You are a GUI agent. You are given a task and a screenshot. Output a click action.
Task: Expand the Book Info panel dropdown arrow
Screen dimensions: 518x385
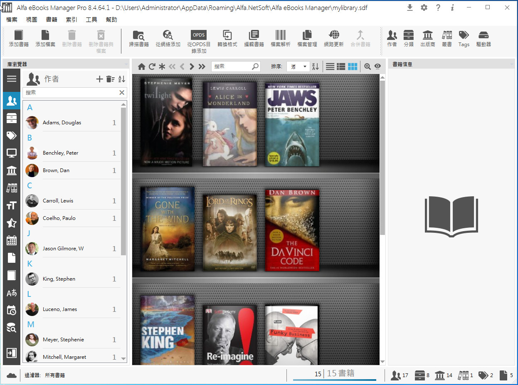[x=511, y=64]
